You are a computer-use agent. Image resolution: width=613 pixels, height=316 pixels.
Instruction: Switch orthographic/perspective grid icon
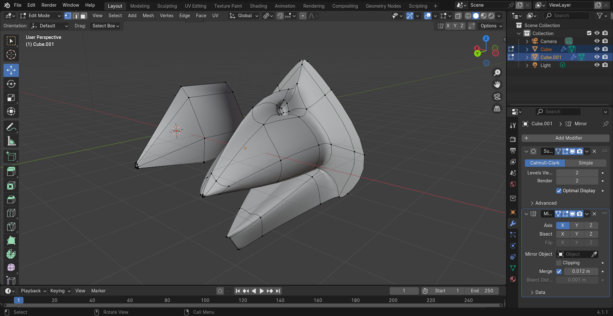(497, 109)
